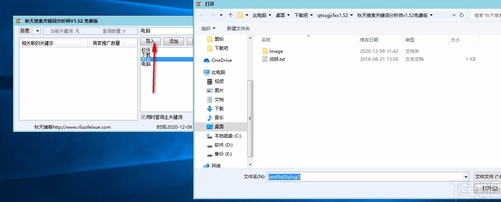Select 图标 folder in navigation pane
The width and height of the screenshot is (501, 202).
pyautogui.click(x=215, y=39)
